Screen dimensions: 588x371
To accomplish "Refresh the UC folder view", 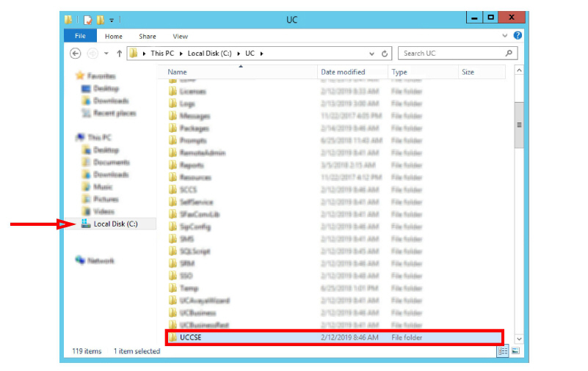I will 384,54.
